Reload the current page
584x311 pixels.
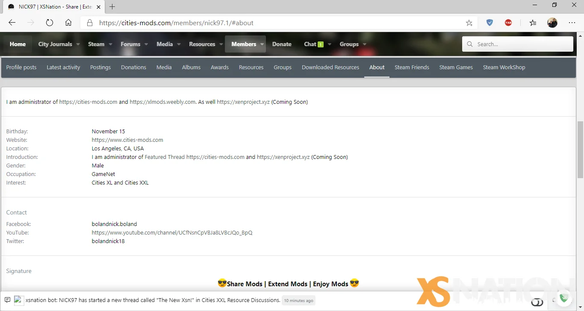click(50, 23)
